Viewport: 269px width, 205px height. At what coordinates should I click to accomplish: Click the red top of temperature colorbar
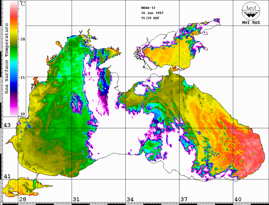[14, 15]
